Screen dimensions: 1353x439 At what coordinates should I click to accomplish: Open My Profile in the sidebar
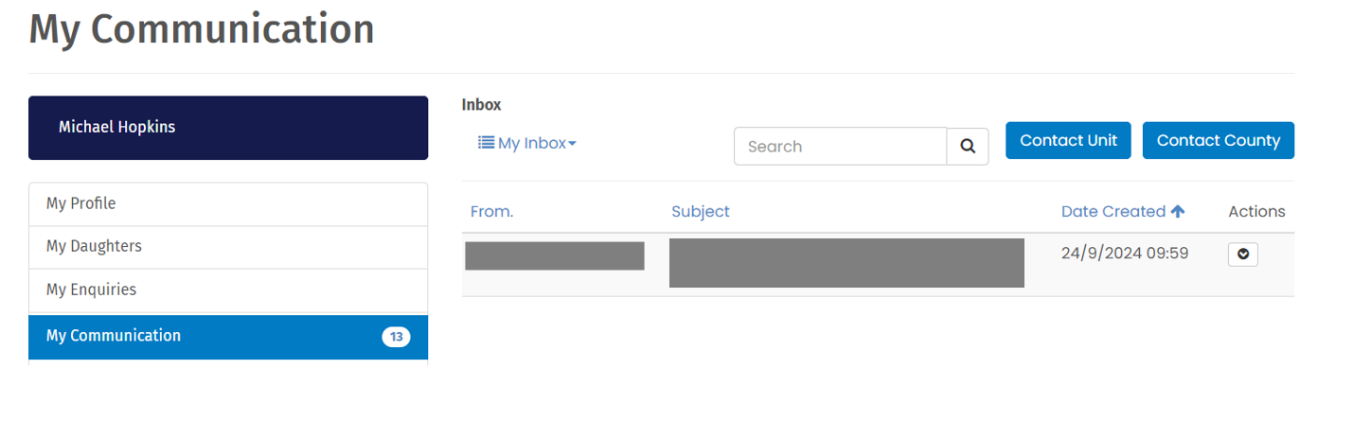(x=228, y=204)
